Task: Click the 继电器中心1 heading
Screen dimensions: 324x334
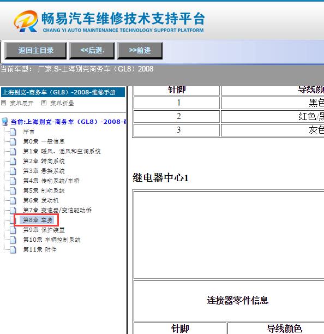Action: (x=161, y=178)
